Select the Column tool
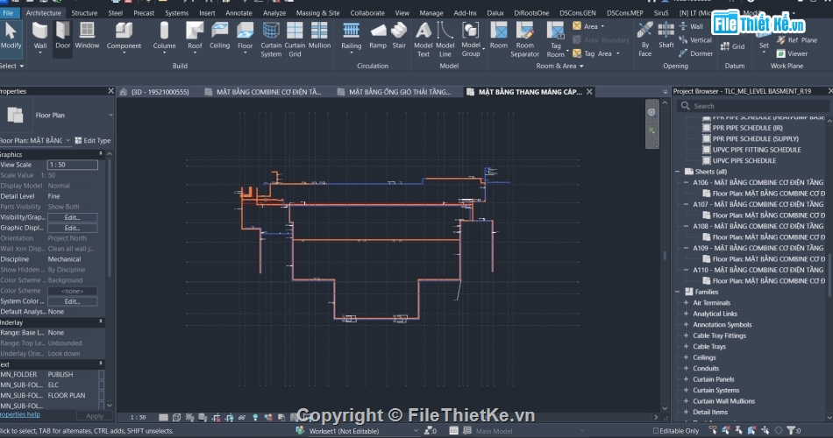Screen dimensions: 833x438 [164, 37]
